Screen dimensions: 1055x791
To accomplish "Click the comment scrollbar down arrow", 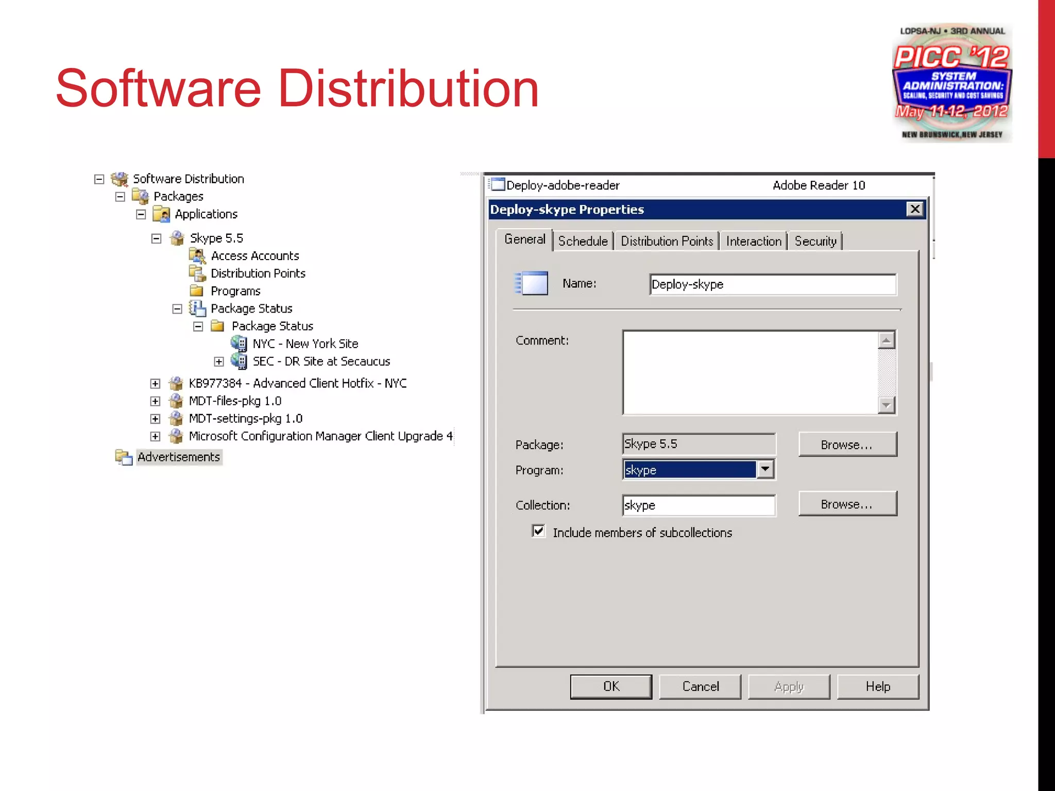I will point(886,405).
